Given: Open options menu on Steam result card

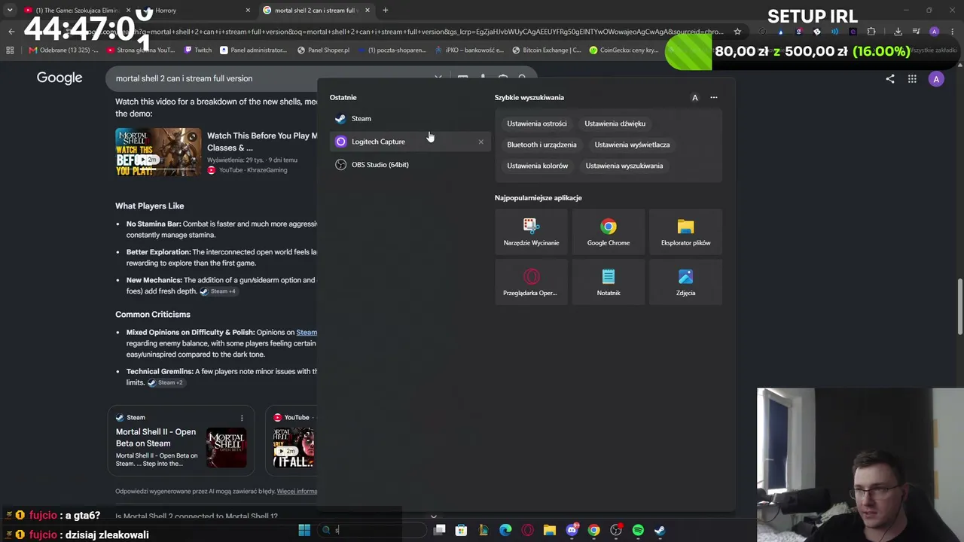Looking at the screenshot, I should 242,418.
